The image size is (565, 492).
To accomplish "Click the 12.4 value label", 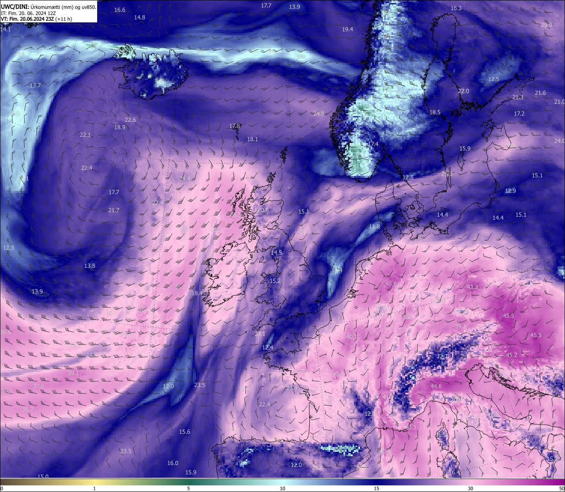I will (x=267, y=347).
